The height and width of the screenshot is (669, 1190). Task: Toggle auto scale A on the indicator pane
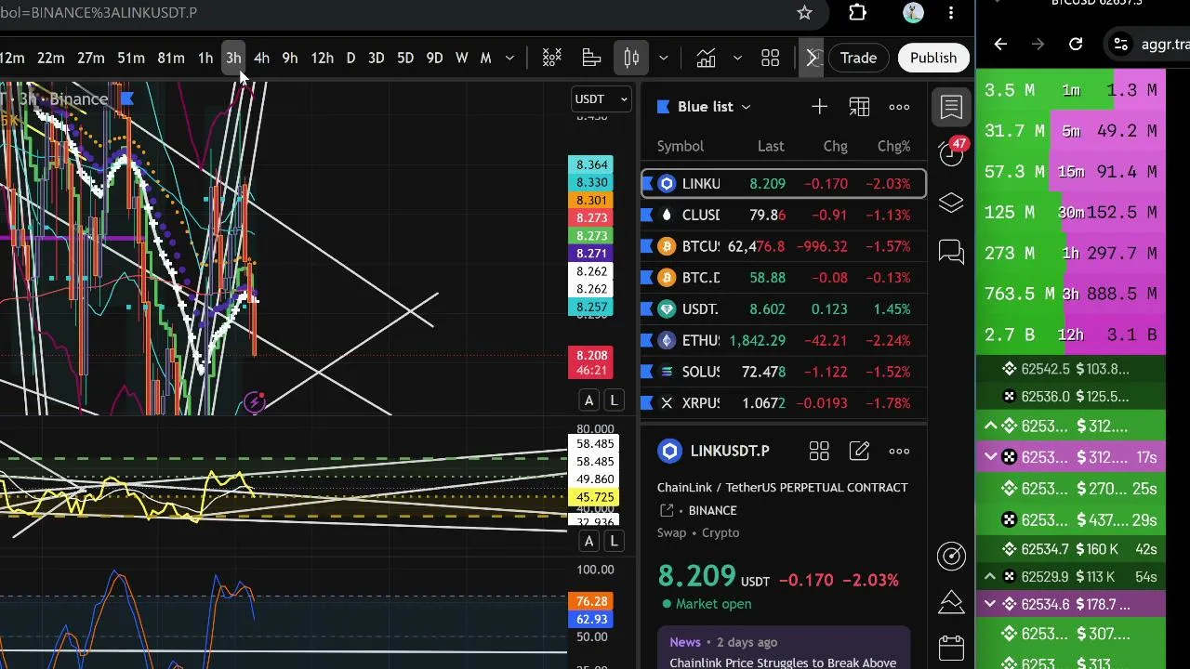[588, 541]
